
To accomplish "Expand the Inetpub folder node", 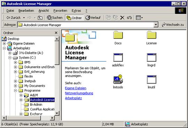I will coord(15,81).
